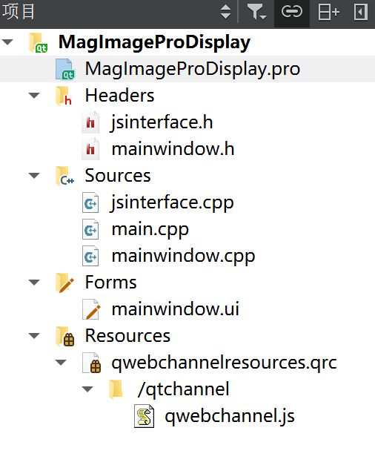Collapse the Headers folder arrow
Viewport: 375px width, 465px height.
click(34, 95)
